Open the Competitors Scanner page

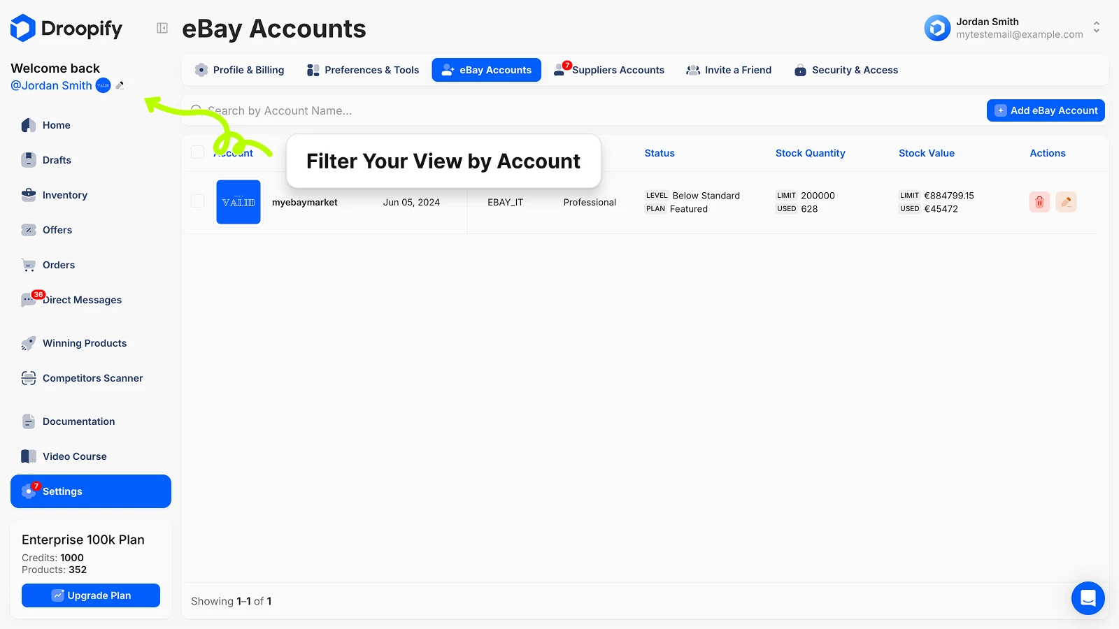[92, 378]
